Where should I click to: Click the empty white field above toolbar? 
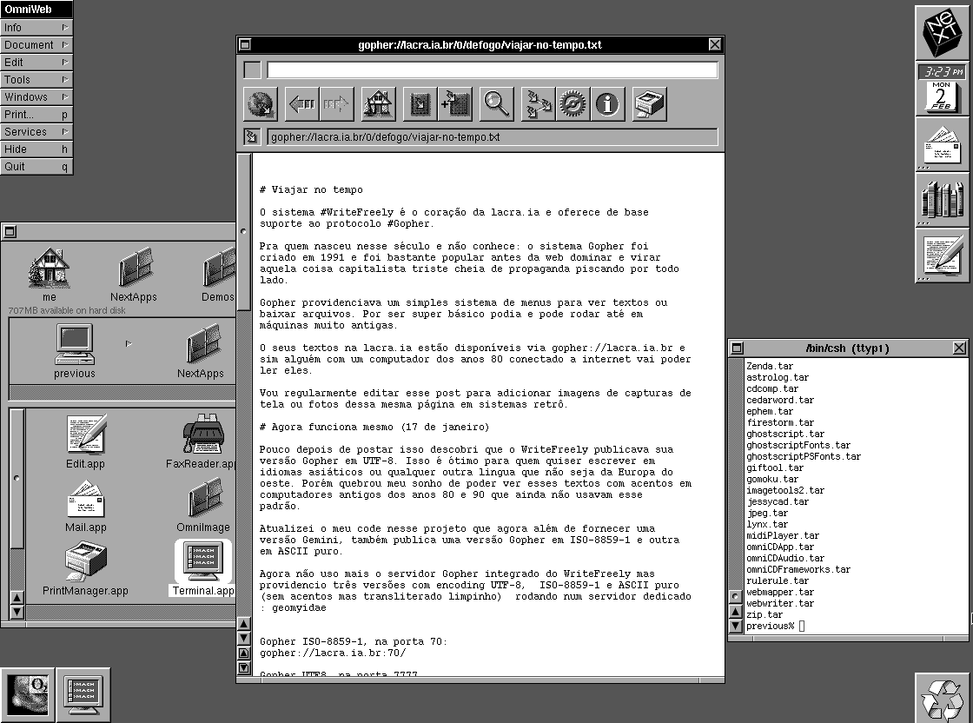tap(492, 70)
